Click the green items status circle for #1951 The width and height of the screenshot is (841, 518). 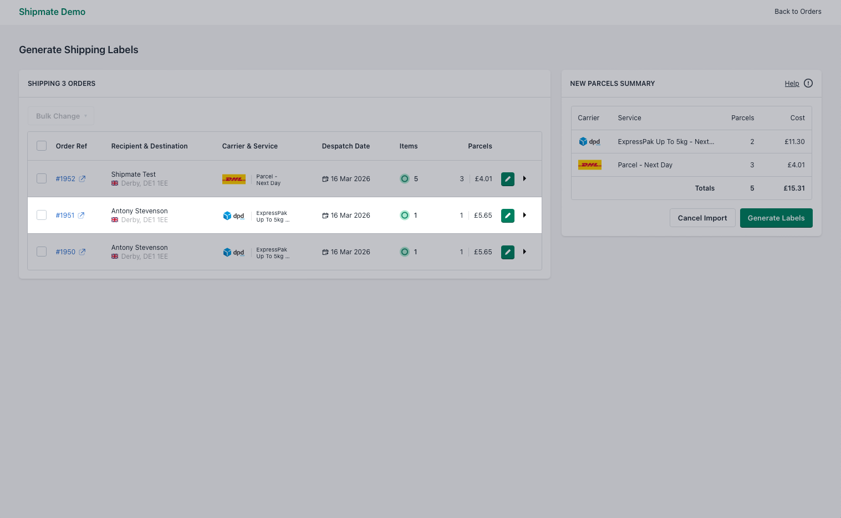pyautogui.click(x=405, y=216)
